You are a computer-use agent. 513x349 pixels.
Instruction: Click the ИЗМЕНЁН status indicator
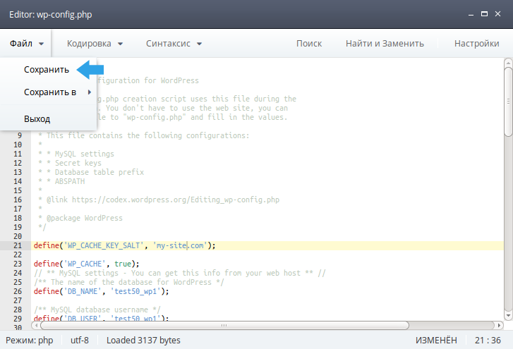[436, 340]
